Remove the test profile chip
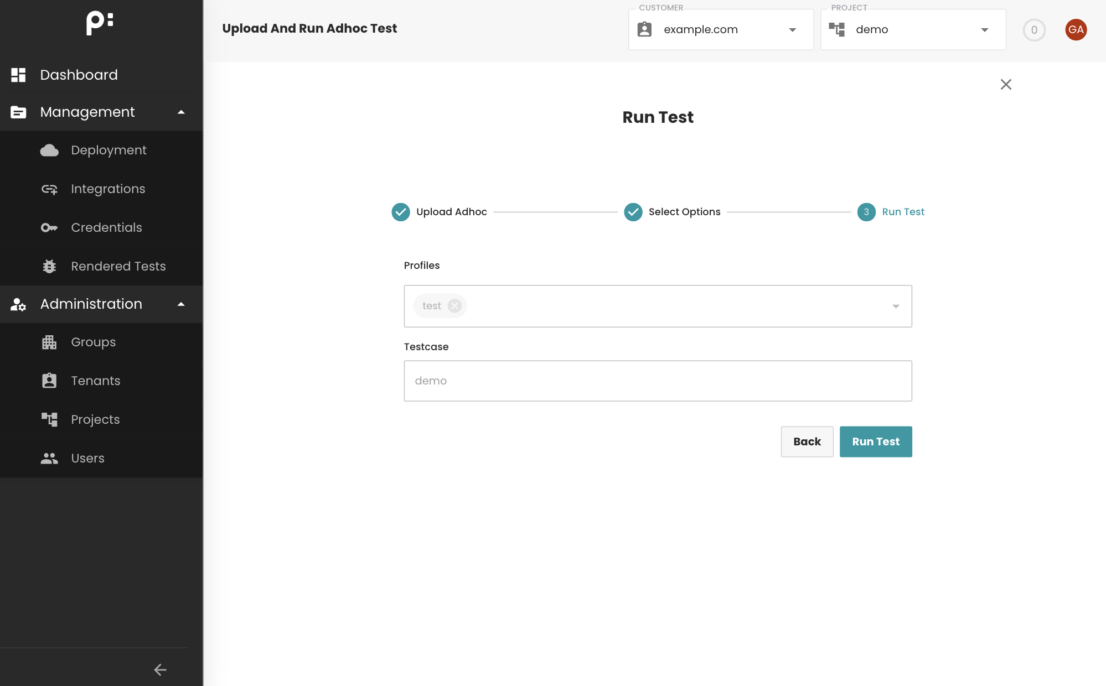This screenshot has height=686, width=1106. click(x=454, y=305)
